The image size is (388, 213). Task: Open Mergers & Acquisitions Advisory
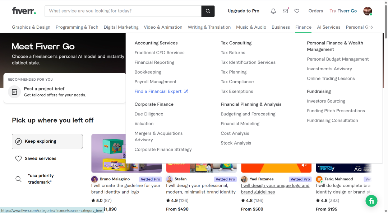coord(159,136)
